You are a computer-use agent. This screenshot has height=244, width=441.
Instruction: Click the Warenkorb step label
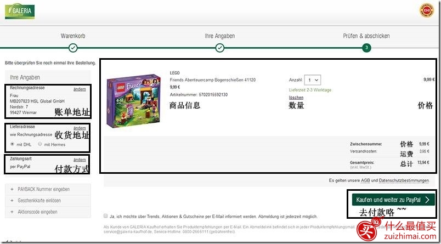(x=73, y=36)
